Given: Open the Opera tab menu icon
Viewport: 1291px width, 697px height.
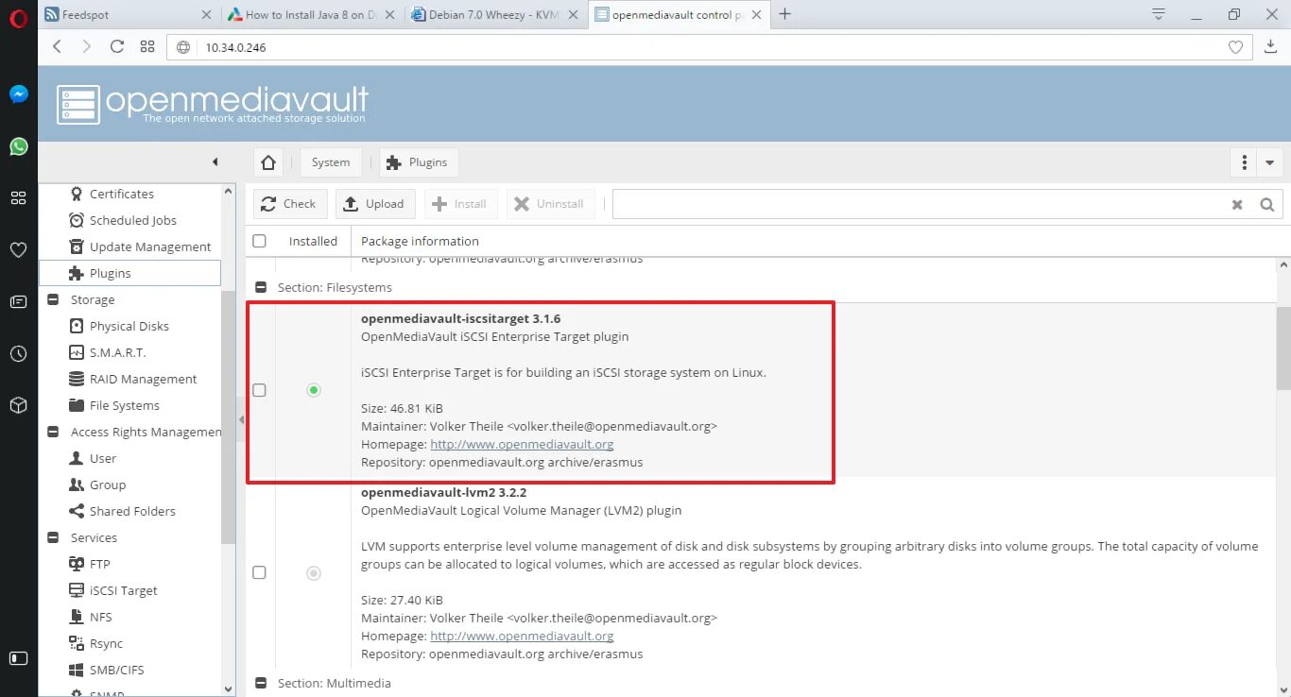Looking at the screenshot, I should (1159, 14).
